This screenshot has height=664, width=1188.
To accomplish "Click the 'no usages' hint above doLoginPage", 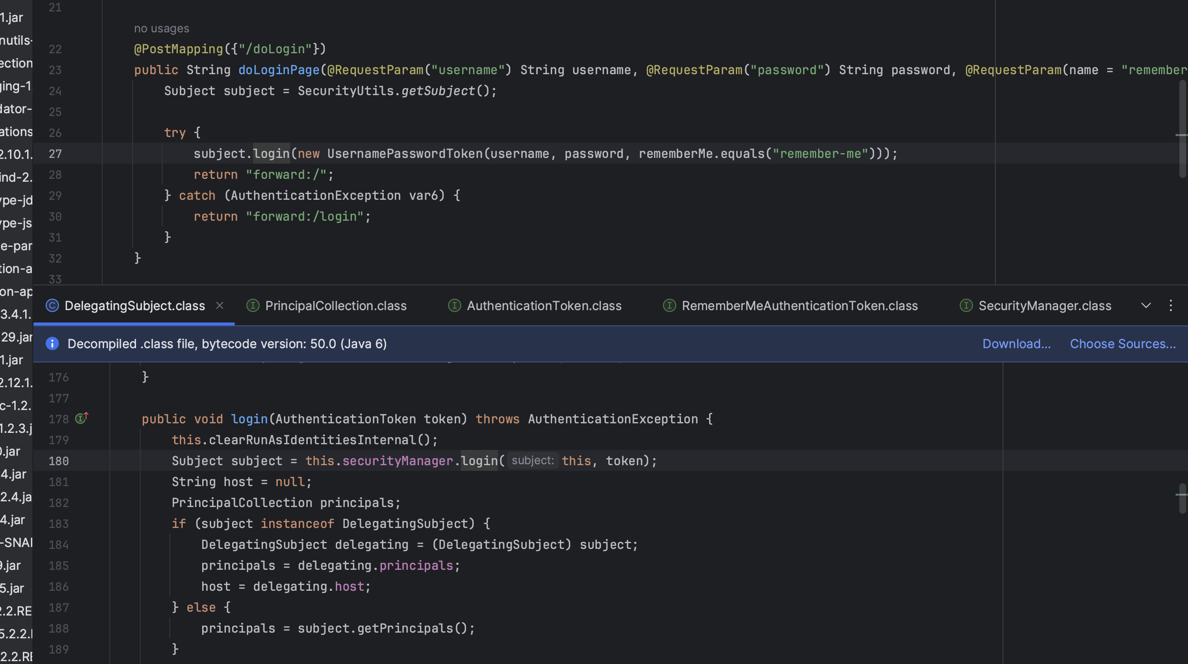I will [x=161, y=29].
